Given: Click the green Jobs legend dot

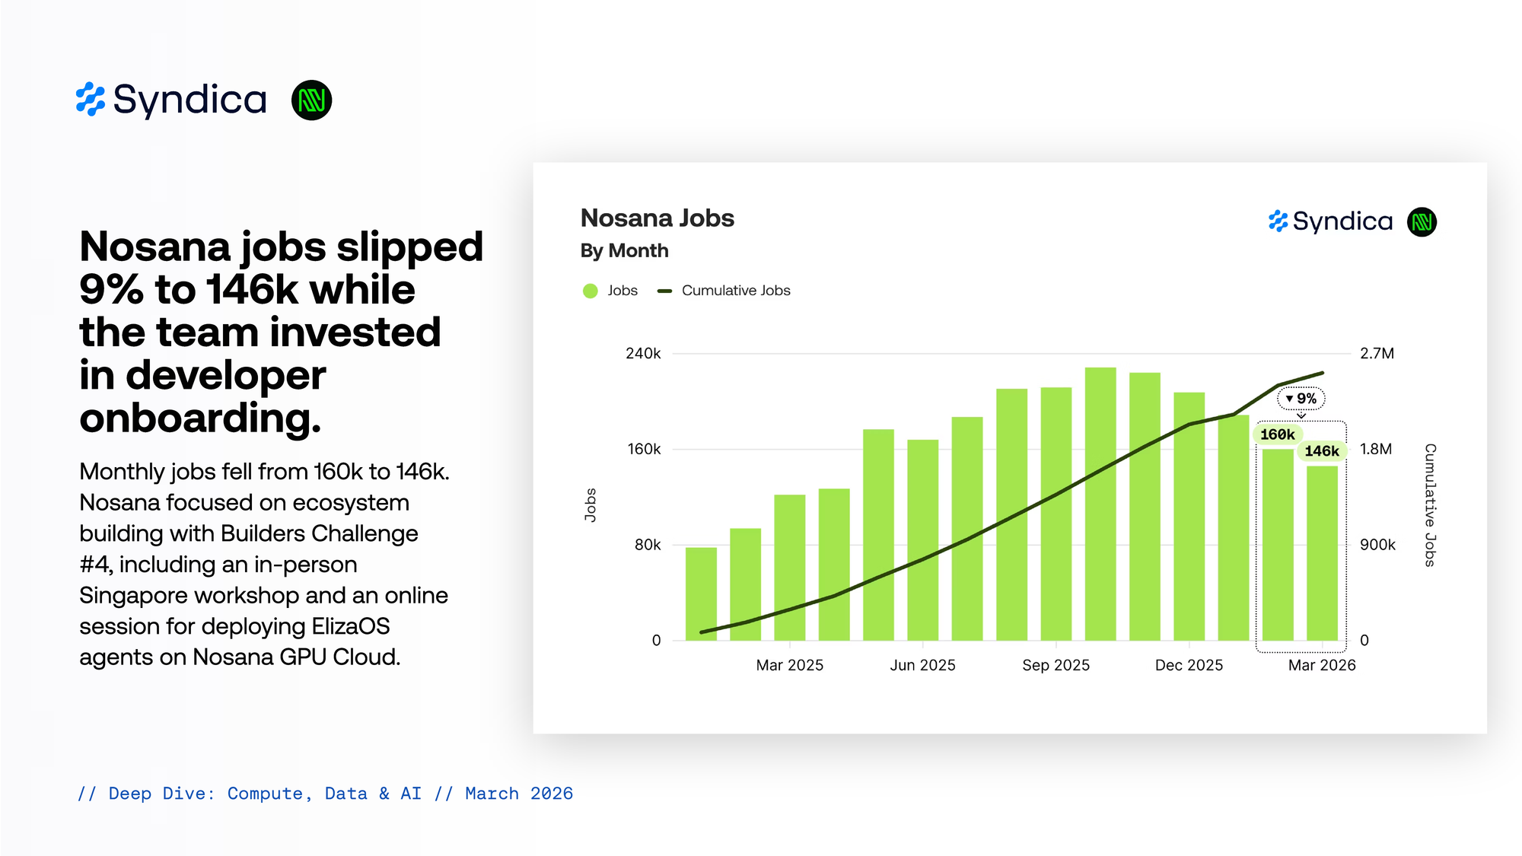Looking at the screenshot, I should [590, 291].
